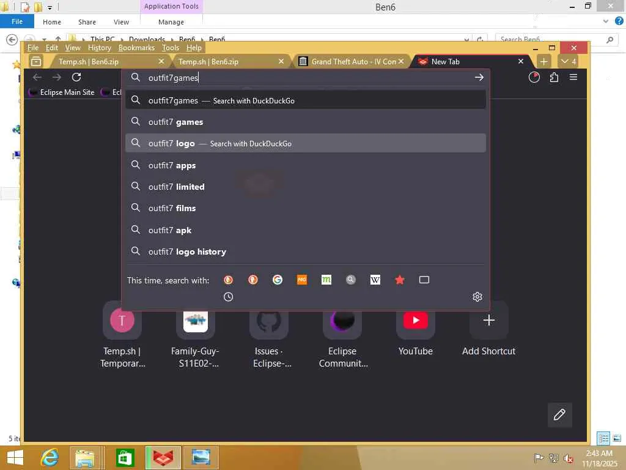
Task: Go forward in the browser
Action: coord(57,77)
